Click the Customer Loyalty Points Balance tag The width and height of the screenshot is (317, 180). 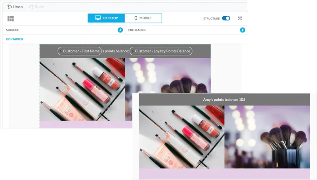(x=161, y=51)
